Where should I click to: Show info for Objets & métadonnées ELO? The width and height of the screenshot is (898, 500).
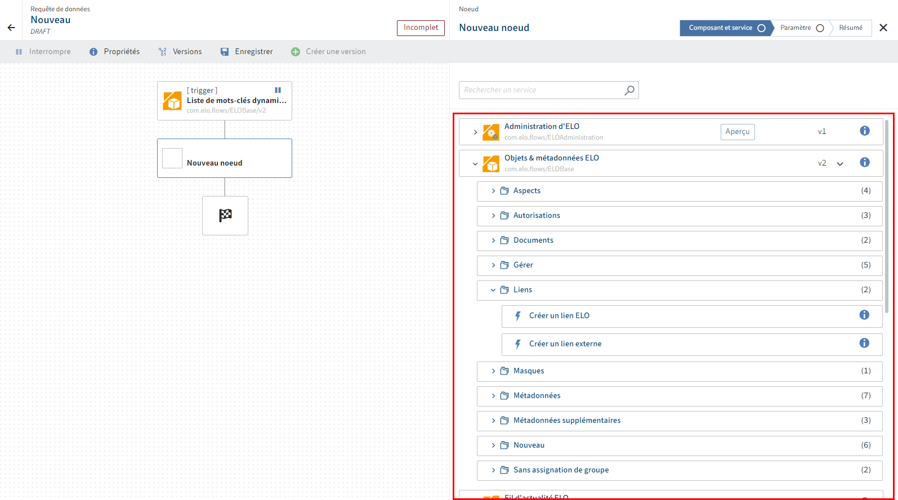point(865,162)
